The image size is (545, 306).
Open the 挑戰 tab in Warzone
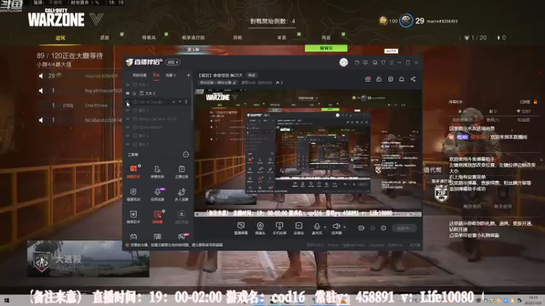point(237,37)
